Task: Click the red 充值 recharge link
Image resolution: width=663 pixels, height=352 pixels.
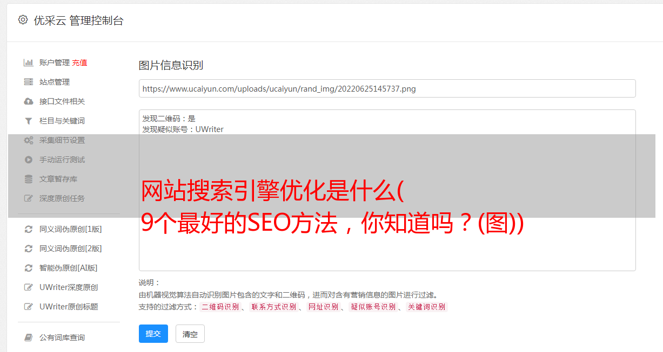Action: pyautogui.click(x=79, y=63)
